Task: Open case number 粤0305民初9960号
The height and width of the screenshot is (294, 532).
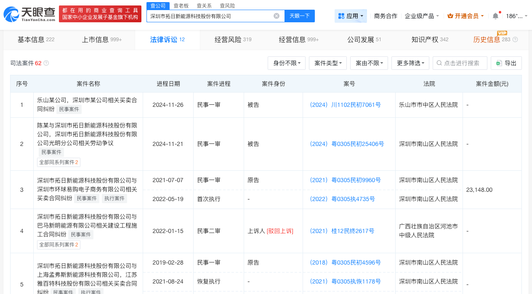Action: click(x=346, y=180)
